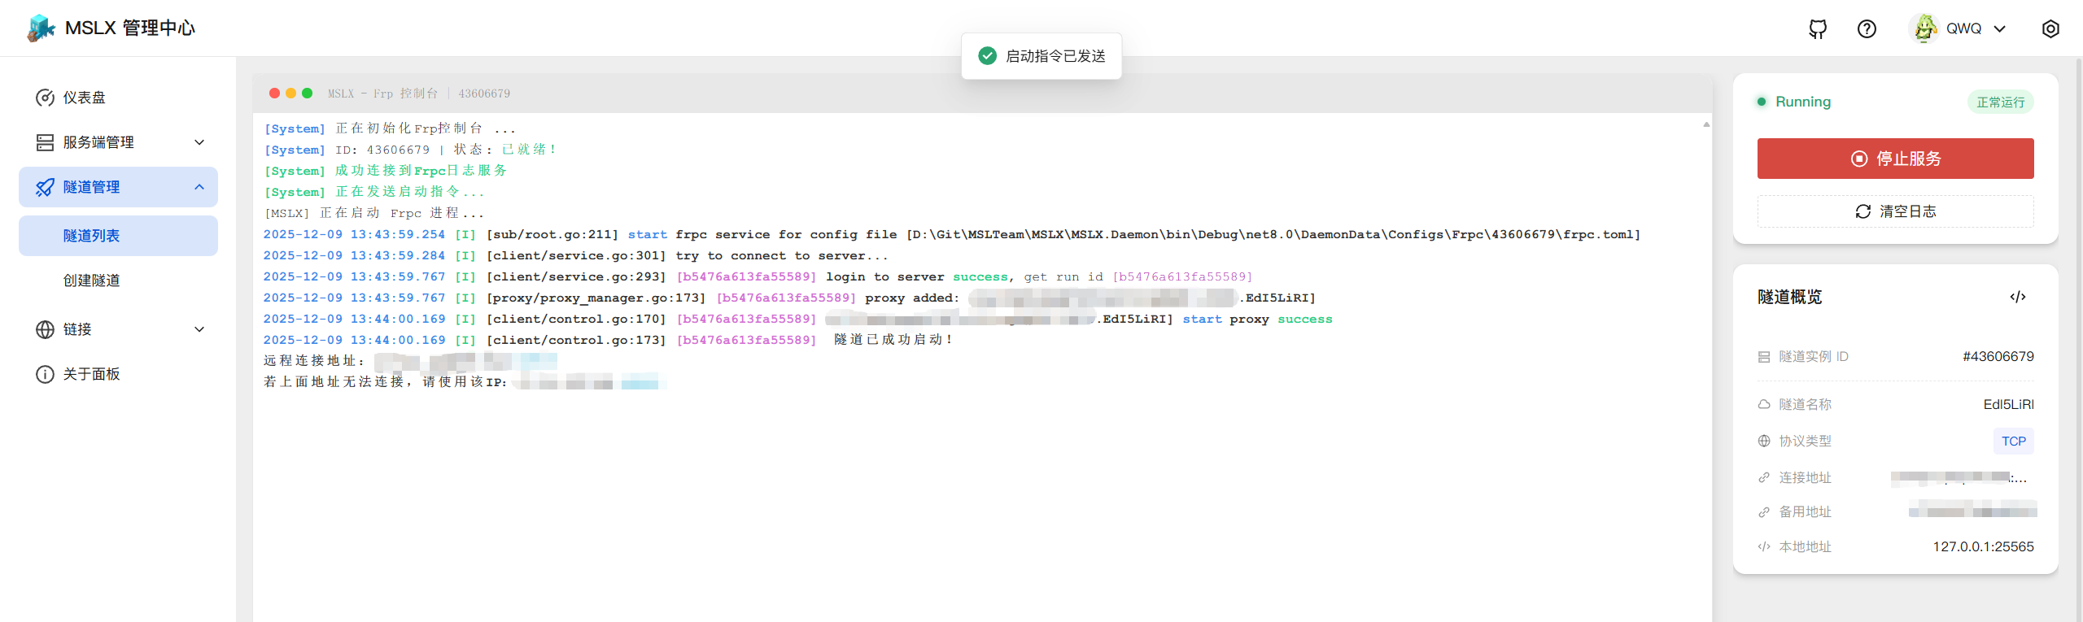Screen dimensions: 2083x622
Task: Click the yellow console window dot
Action: [x=290, y=94]
